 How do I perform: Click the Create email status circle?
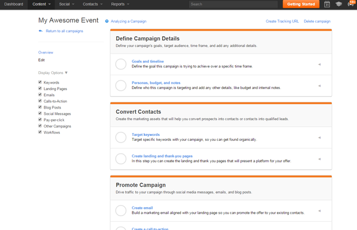pos(121,211)
